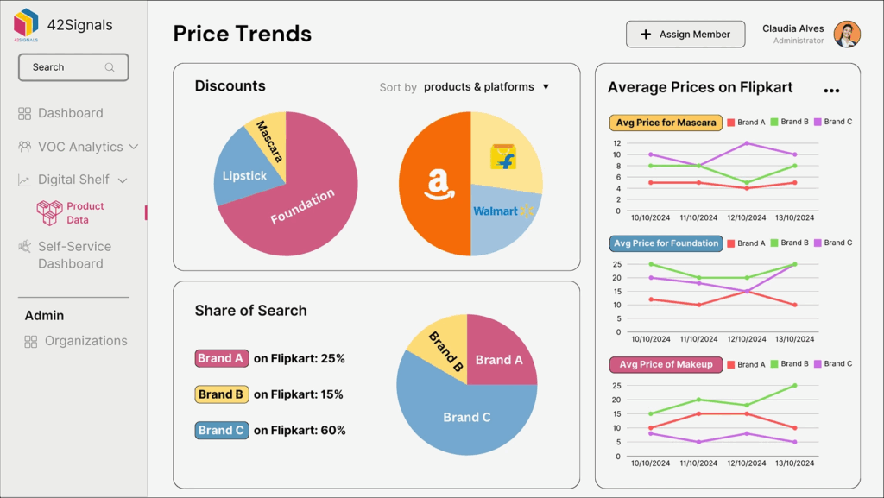Switch to Self-Service Dashboard
884x498 pixels.
point(73,255)
